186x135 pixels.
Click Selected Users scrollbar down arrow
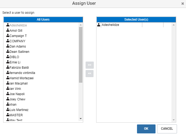[174, 120]
